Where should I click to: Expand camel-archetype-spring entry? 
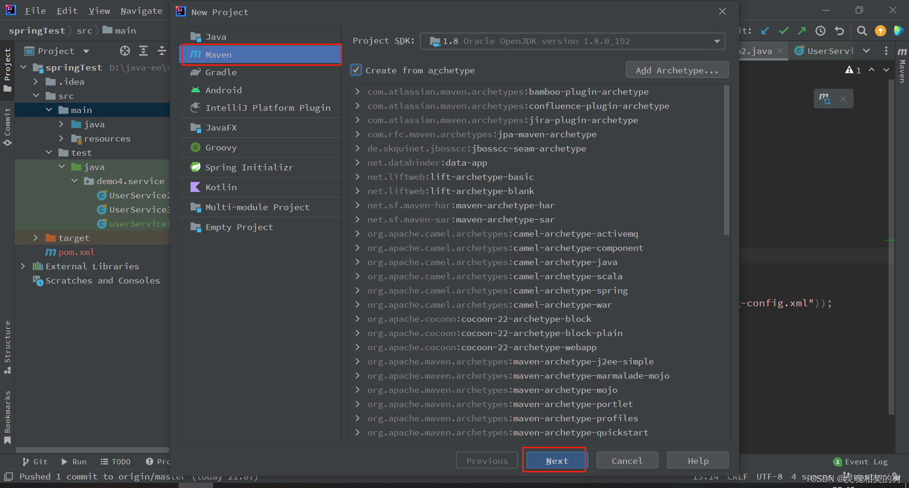click(x=357, y=290)
